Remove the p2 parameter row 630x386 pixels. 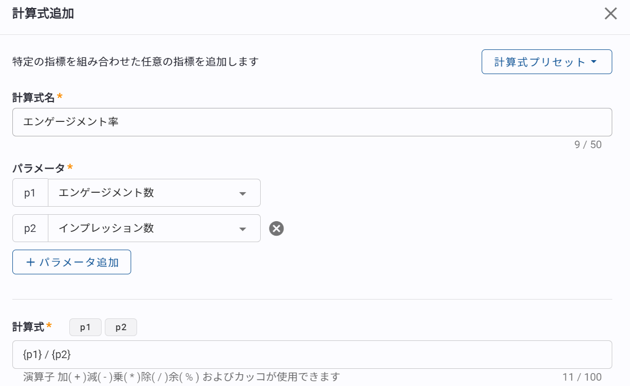tap(276, 229)
